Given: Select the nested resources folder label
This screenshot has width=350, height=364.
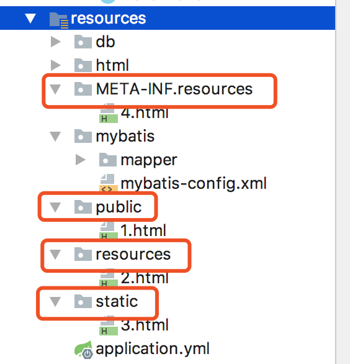Looking at the screenshot, I should pyautogui.click(x=133, y=254).
